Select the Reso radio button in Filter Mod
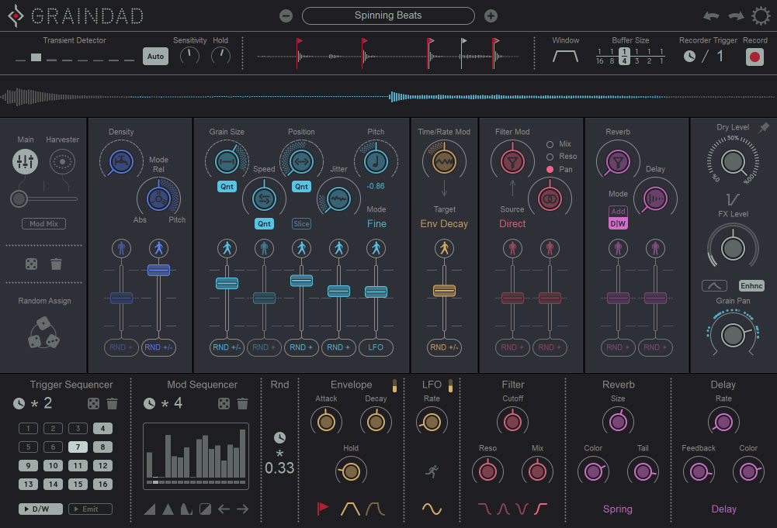 pos(550,157)
